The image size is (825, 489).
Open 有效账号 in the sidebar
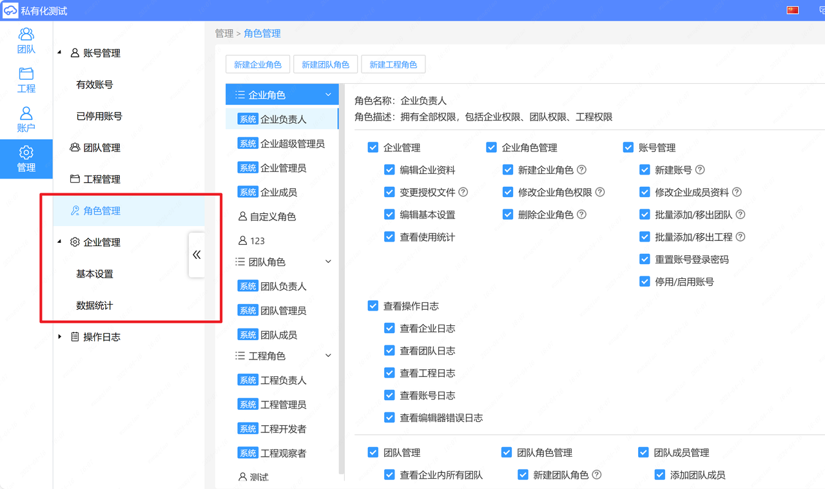click(x=95, y=84)
